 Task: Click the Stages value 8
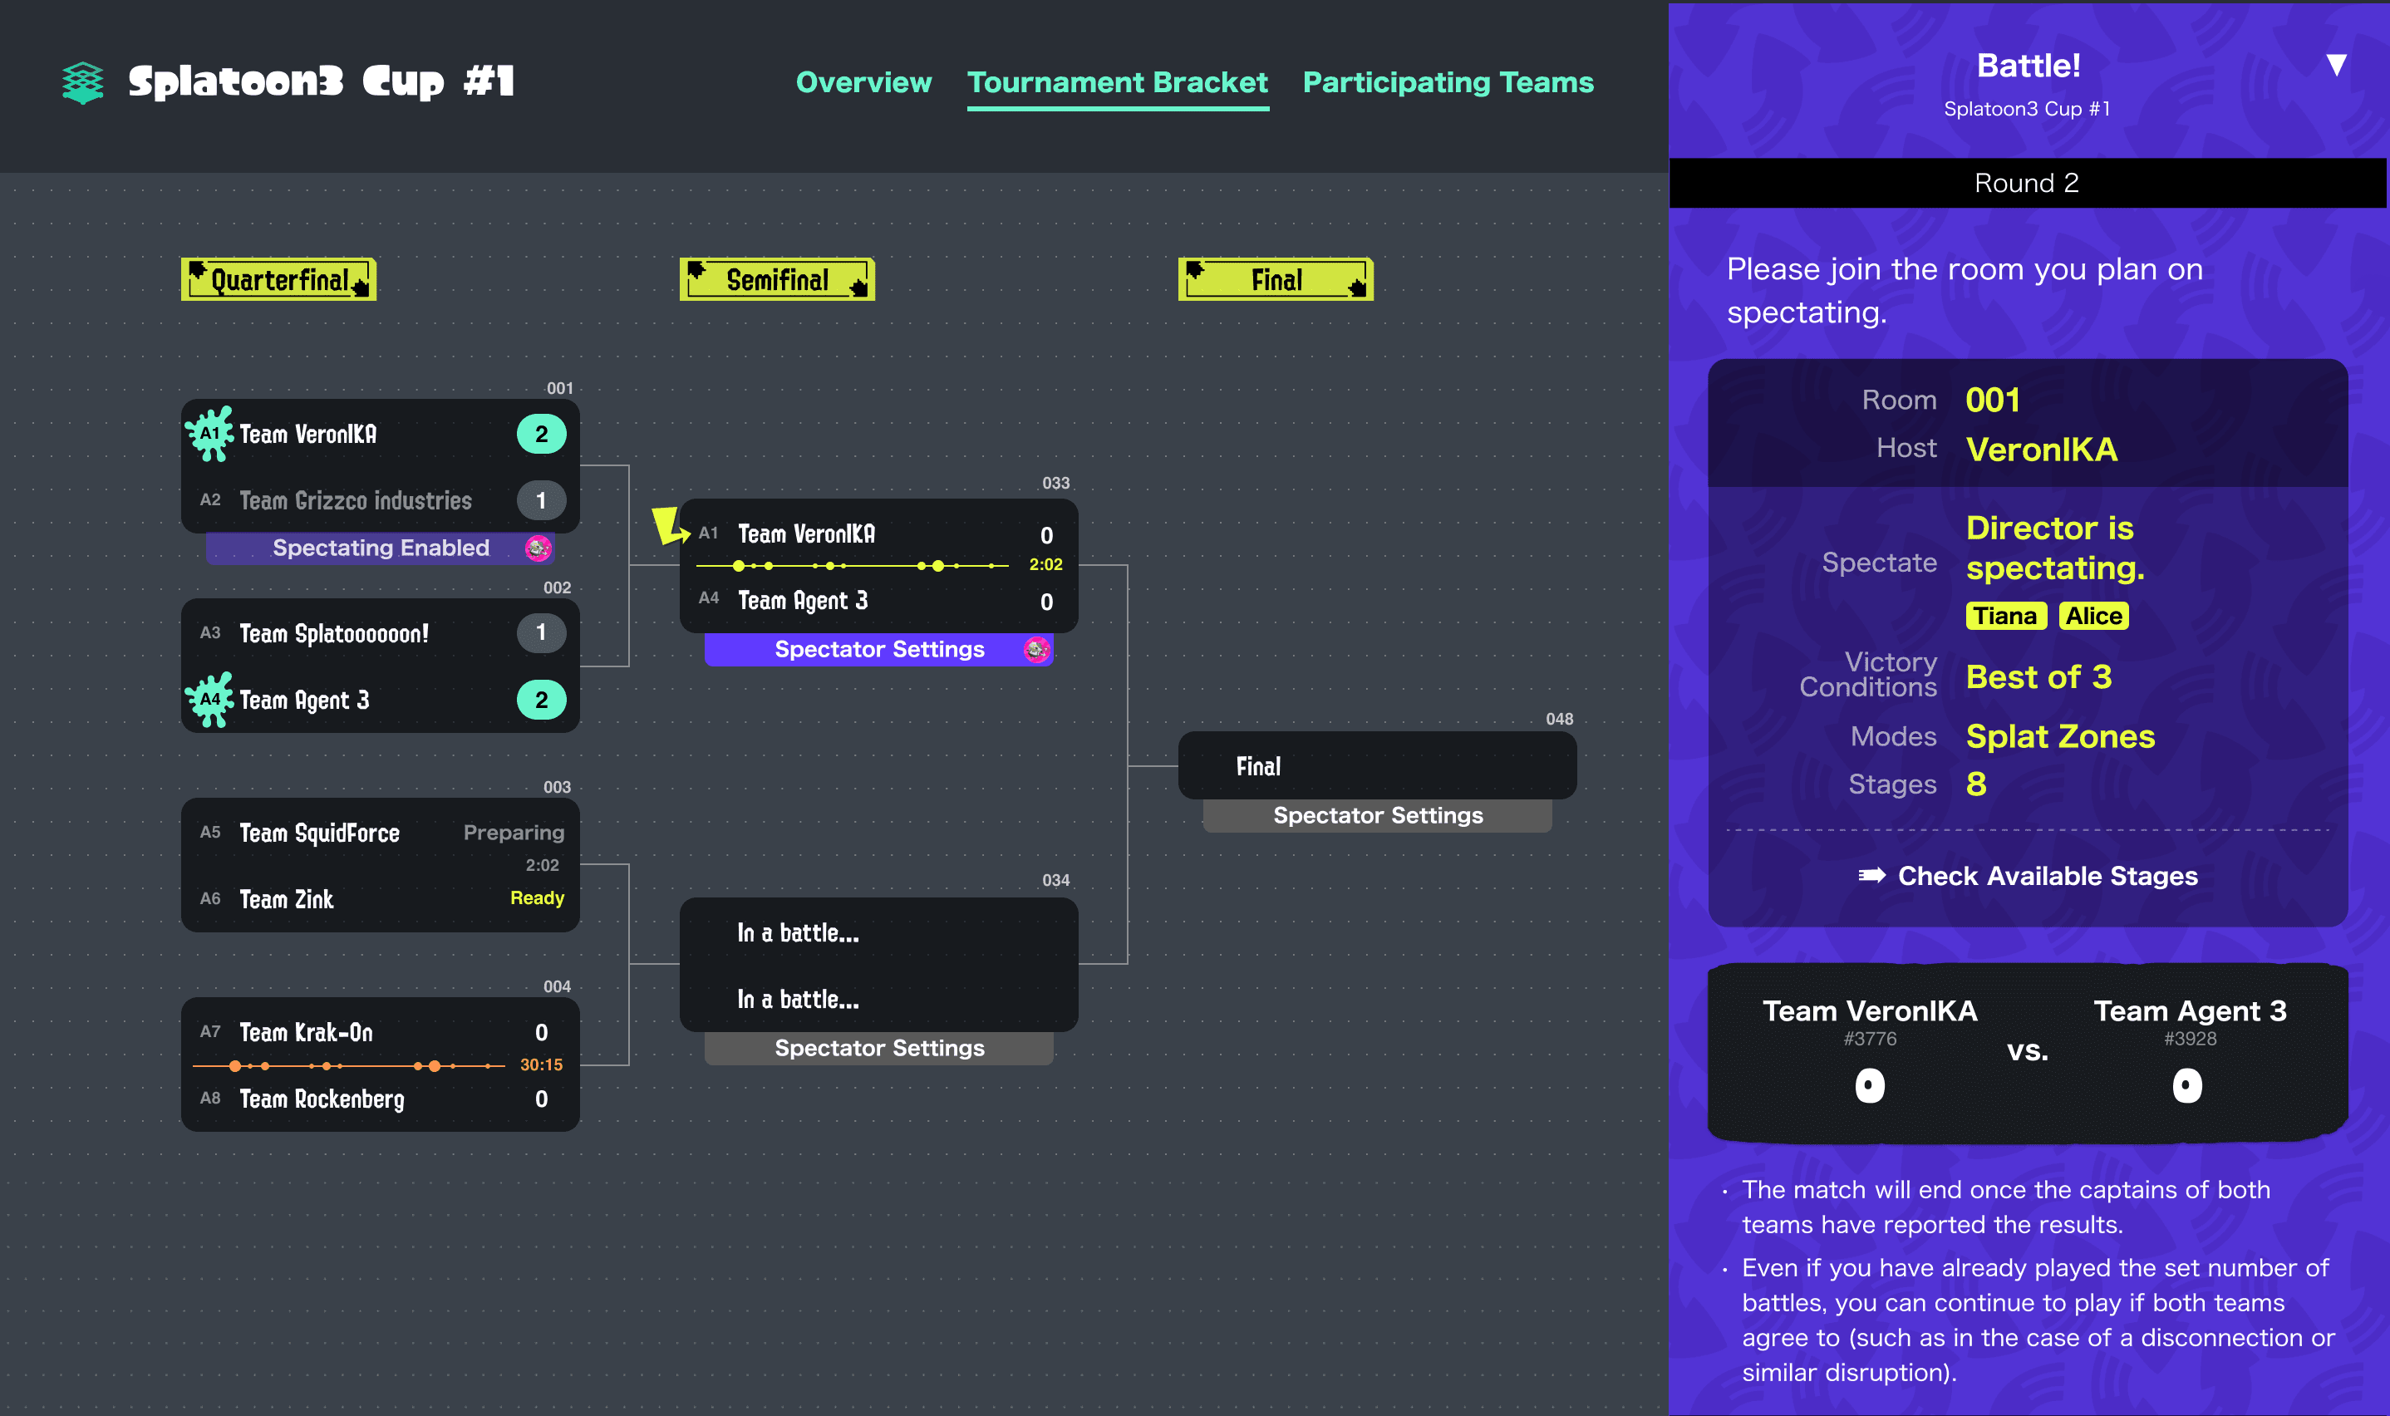pyautogui.click(x=1976, y=784)
